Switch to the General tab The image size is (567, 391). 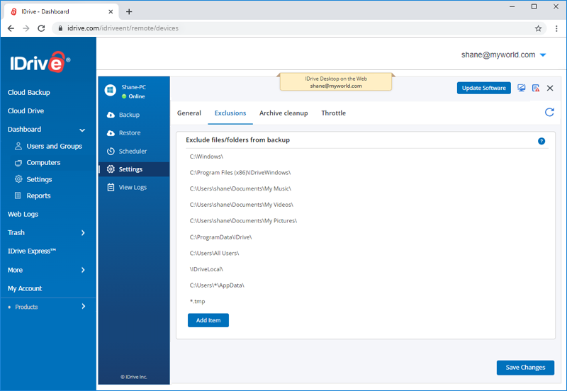click(x=189, y=113)
